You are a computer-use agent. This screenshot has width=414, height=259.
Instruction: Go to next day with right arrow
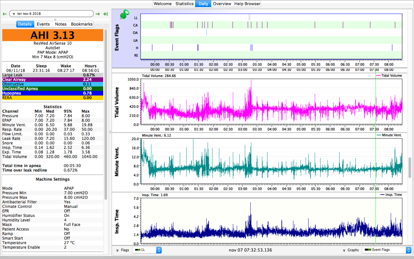pos(98,14)
